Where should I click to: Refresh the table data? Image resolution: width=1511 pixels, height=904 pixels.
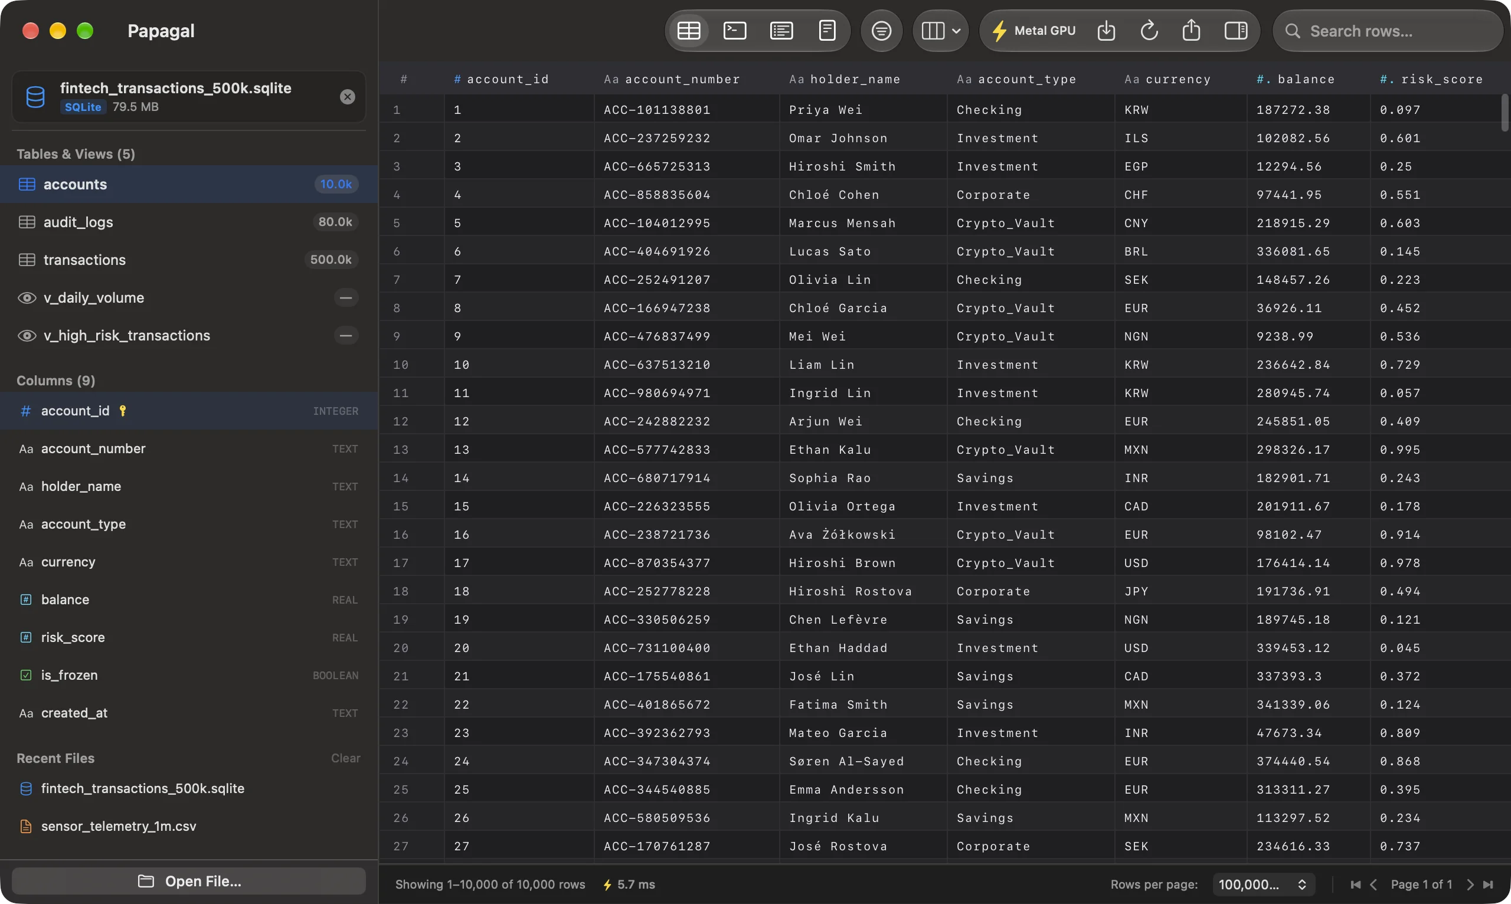tap(1149, 31)
